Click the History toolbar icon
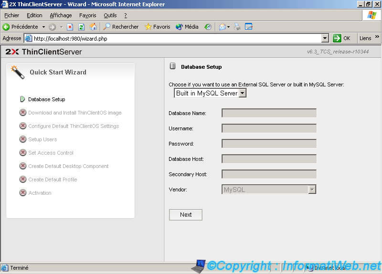Viewport: 382px width, 274px height. pos(208,27)
